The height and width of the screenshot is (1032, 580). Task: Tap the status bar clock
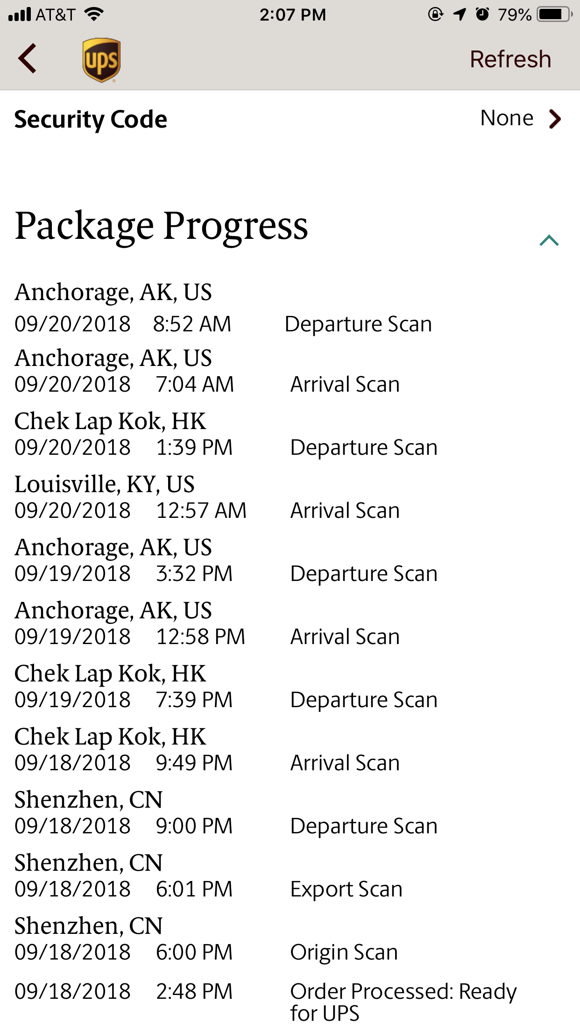(292, 14)
